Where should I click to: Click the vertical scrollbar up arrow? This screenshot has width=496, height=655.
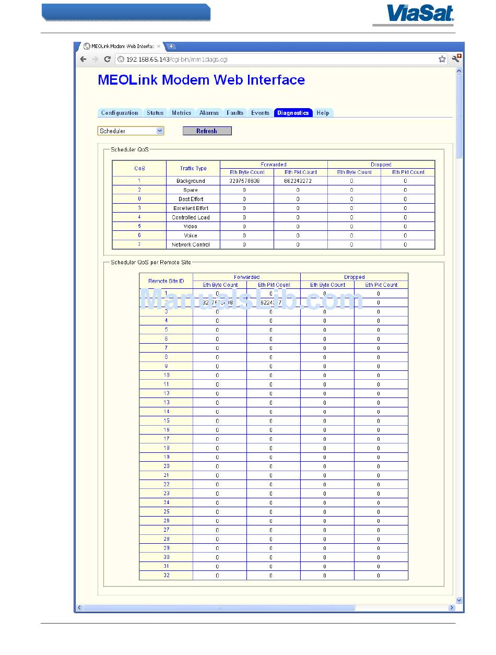[459, 71]
